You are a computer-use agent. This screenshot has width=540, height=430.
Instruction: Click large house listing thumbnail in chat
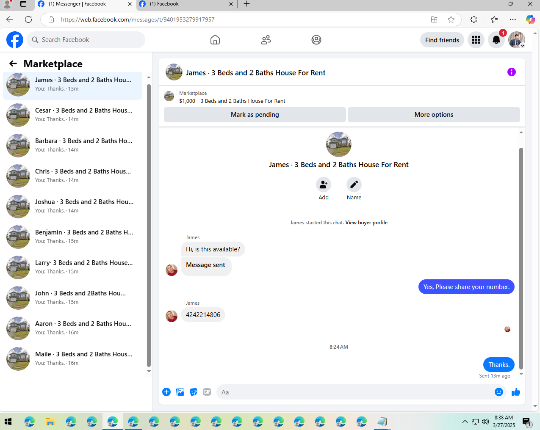pyautogui.click(x=339, y=144)
